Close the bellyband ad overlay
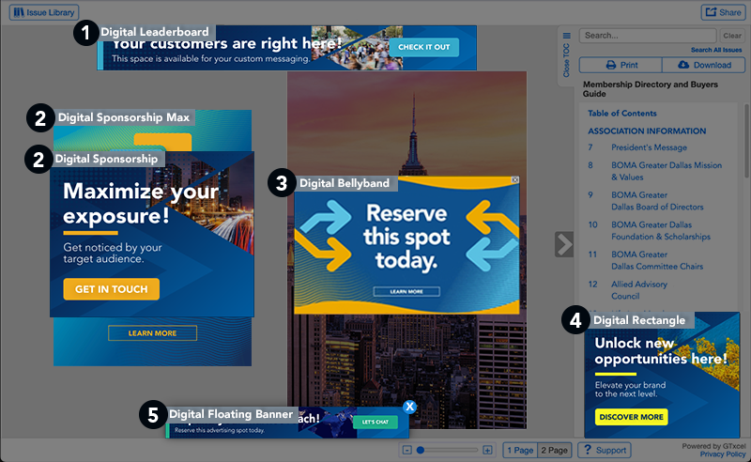Viewport: 751px width, 462px height. coord(514,179)
